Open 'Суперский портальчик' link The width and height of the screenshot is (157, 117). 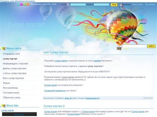(x=55, y=90)
